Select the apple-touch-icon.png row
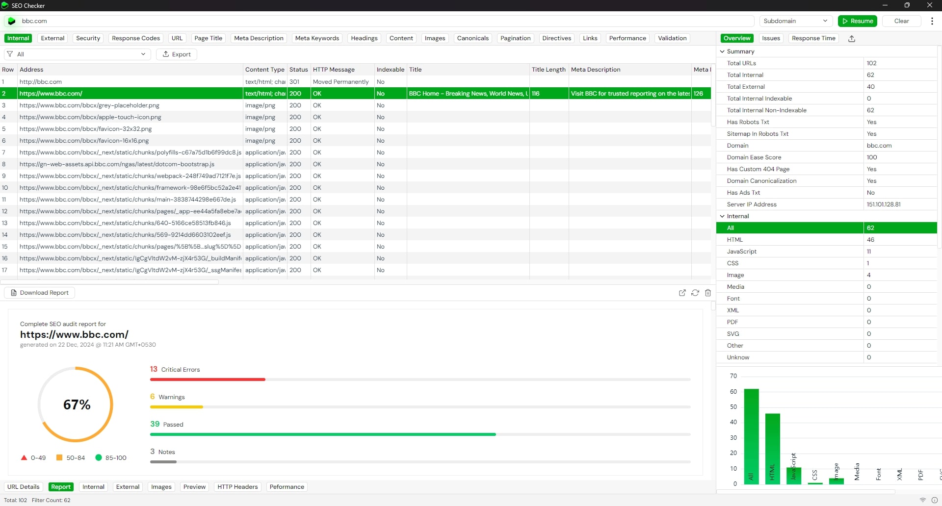The image size is (942, 506). [x=355, y=117]
